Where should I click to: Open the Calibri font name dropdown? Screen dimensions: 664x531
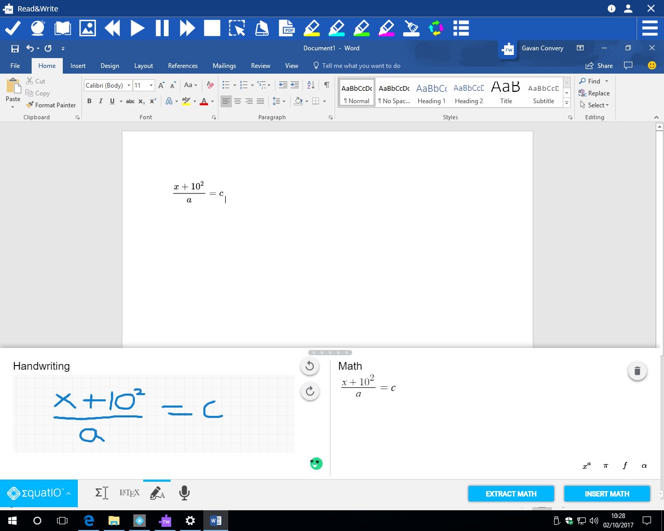(129, 85)
